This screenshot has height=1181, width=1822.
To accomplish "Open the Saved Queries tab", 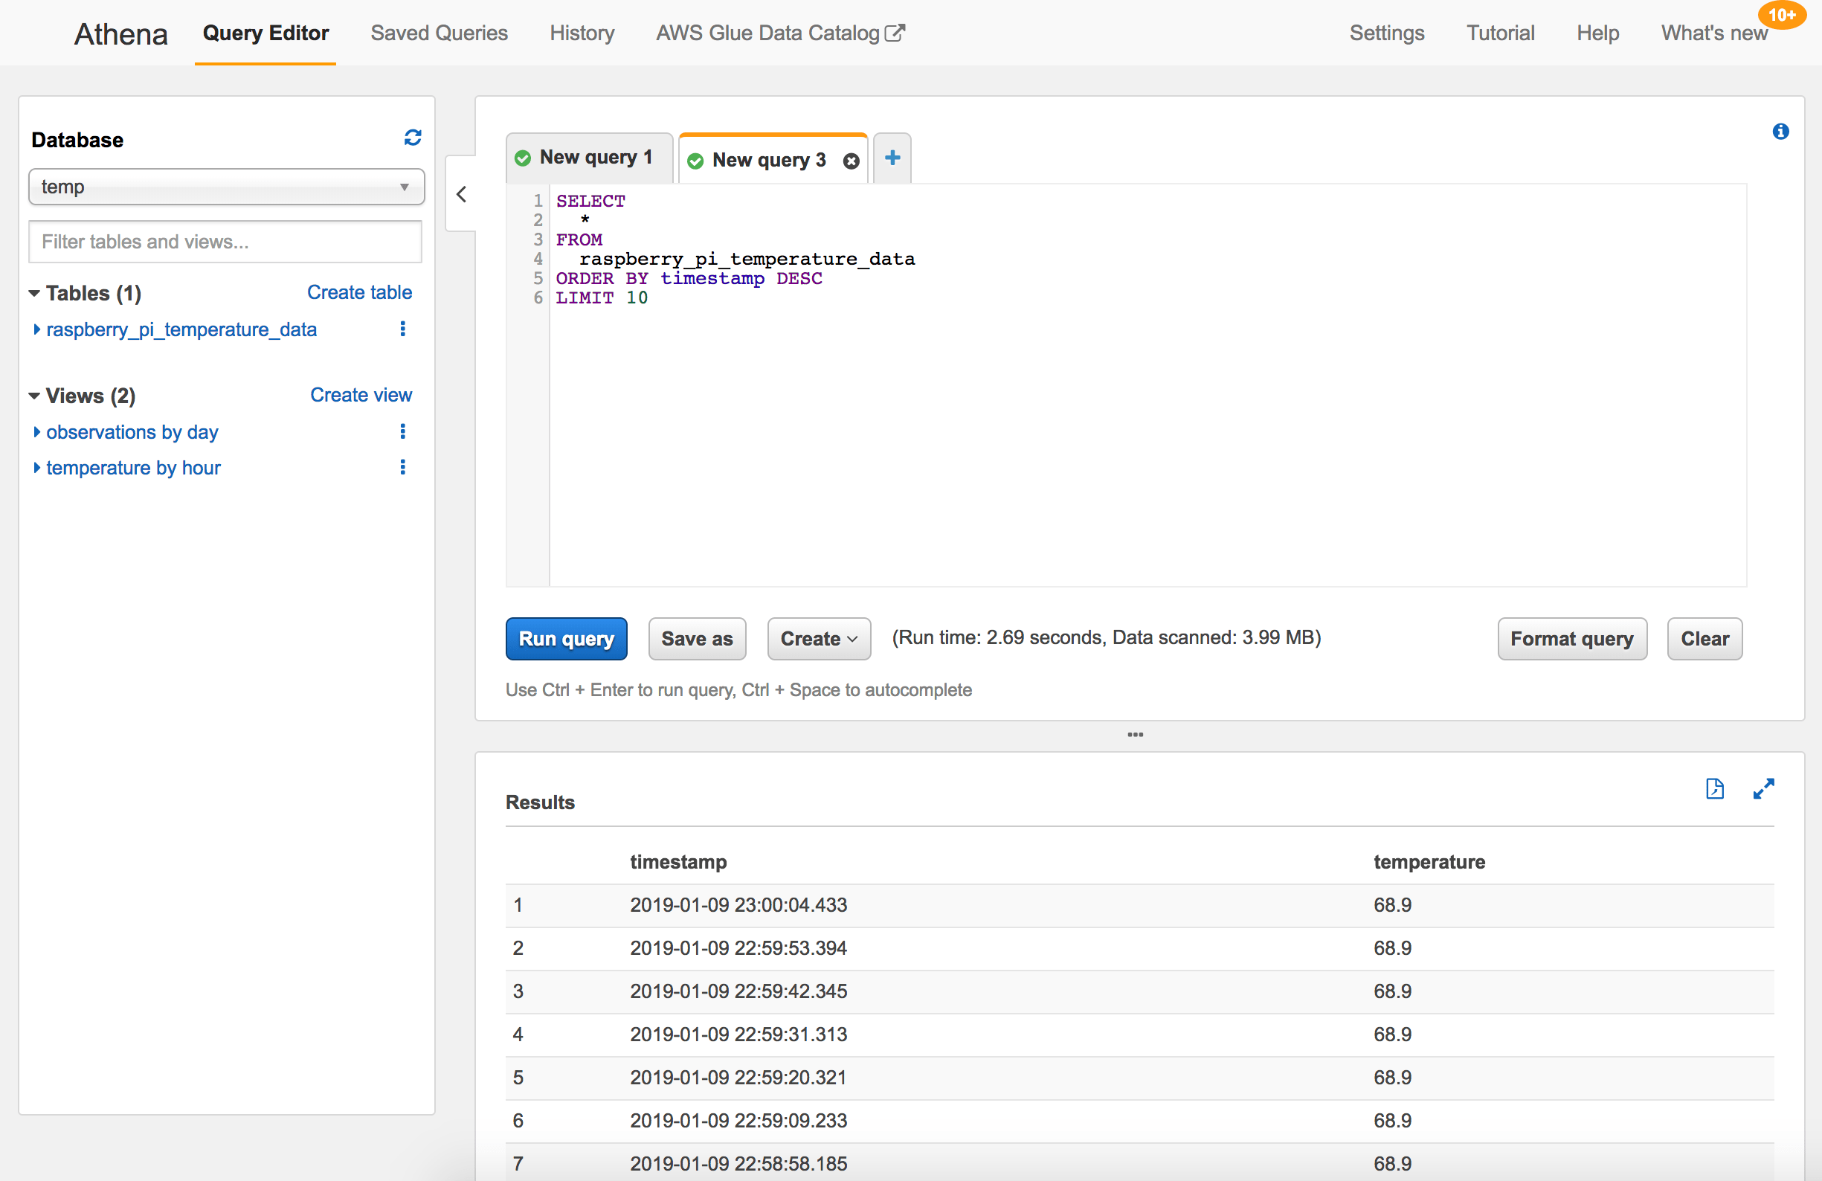I will coord(439,33).
